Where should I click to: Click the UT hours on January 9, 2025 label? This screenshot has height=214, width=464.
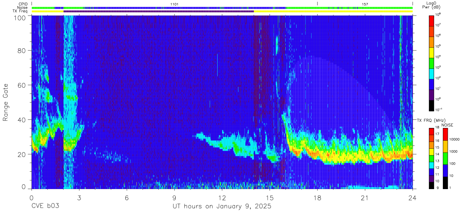coord(221,206)
